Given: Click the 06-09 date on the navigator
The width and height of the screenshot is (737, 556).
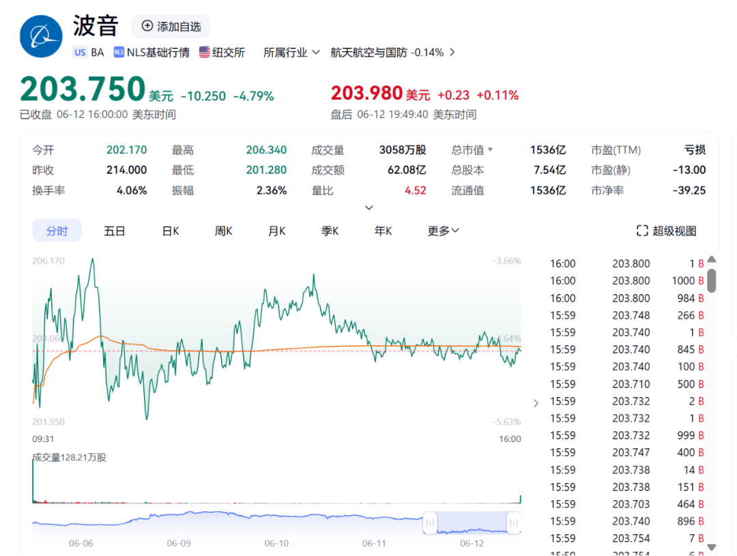Looking at the screenshot, I should point(179,543).
